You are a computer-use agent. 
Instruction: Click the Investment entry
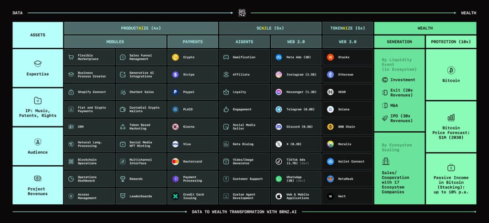coord(399,80)
